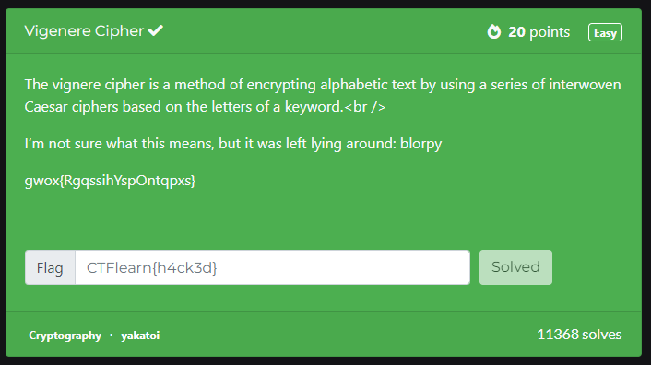Click the keyword blorpy in the hint

click(421, 144)
